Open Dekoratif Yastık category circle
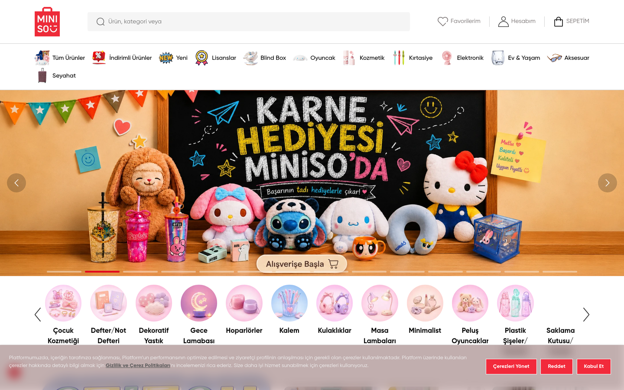Image resolution: width=624 pixels, height=390 pixels. [x=154, y=303]
